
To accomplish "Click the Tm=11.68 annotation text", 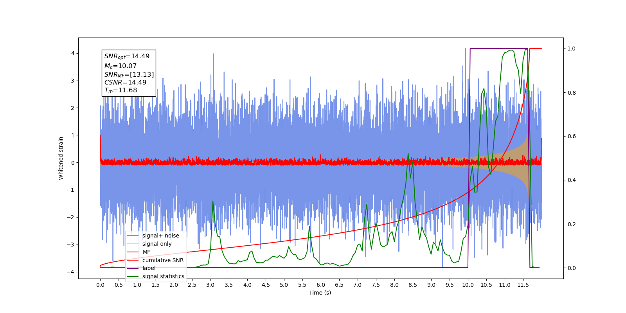I will [x=121, y=90].
